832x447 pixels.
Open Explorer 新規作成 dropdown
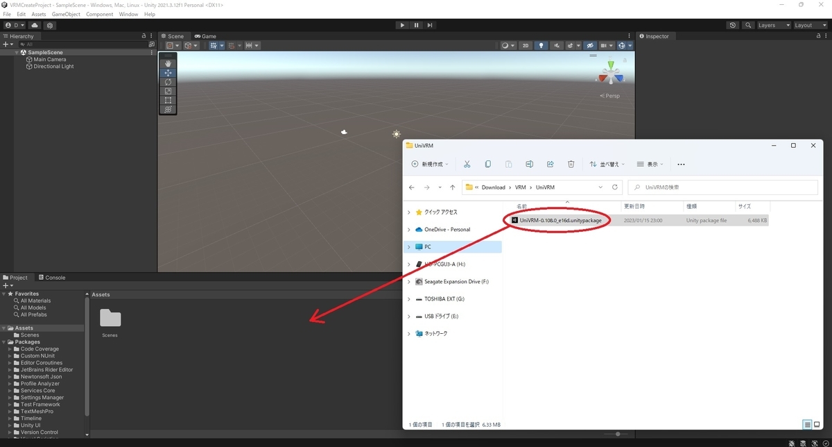430,165
